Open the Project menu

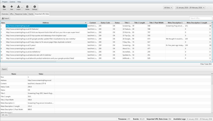(5, 2)
